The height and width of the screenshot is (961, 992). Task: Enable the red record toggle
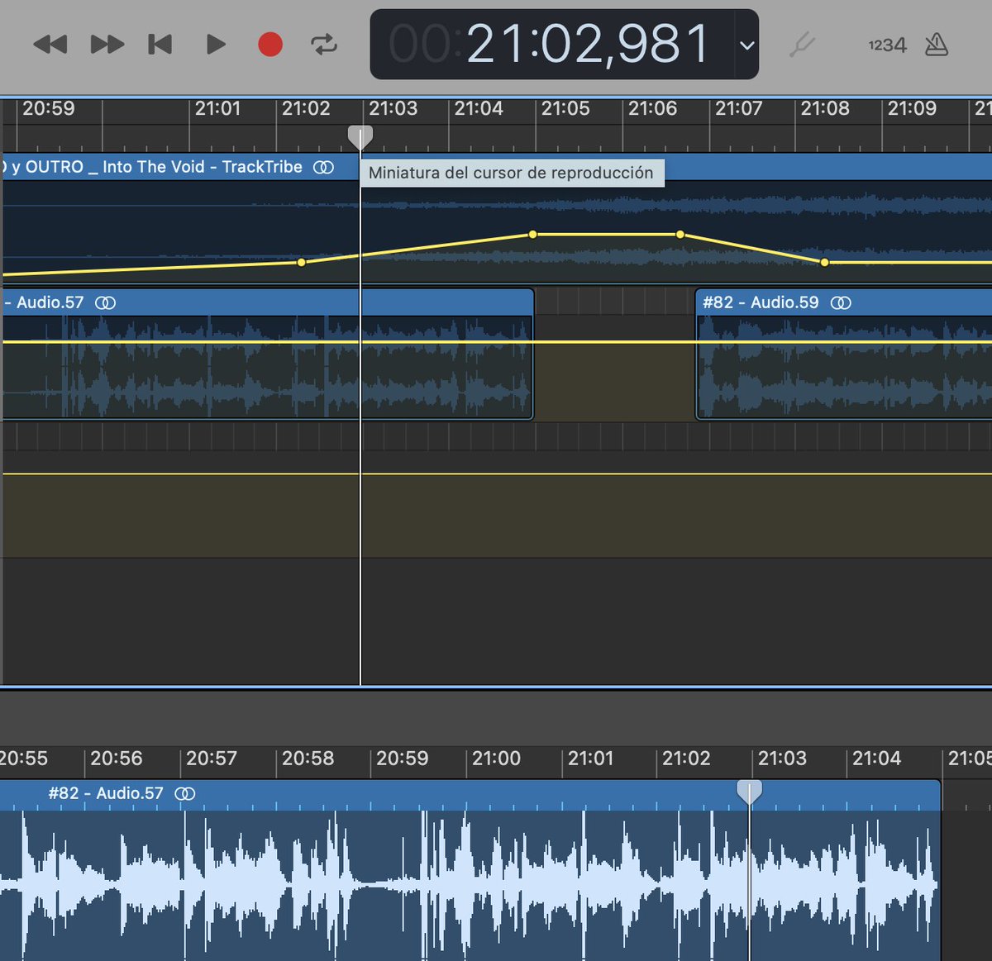(x=270, y=45)
